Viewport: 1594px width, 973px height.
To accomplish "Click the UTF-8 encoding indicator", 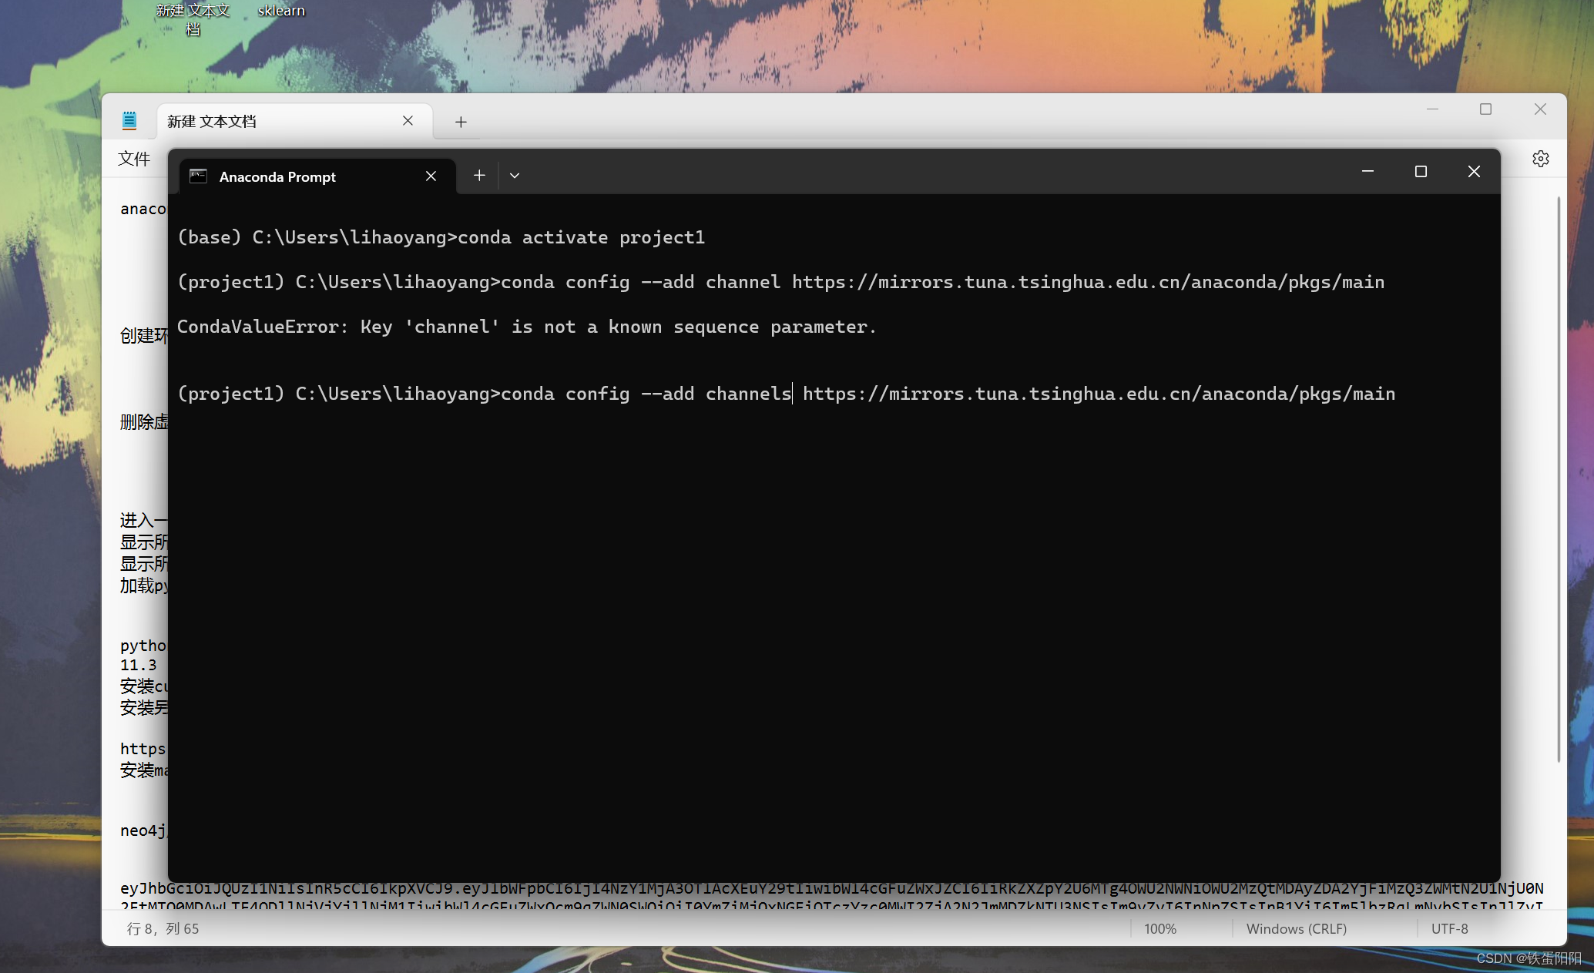I will (1449, 928).
